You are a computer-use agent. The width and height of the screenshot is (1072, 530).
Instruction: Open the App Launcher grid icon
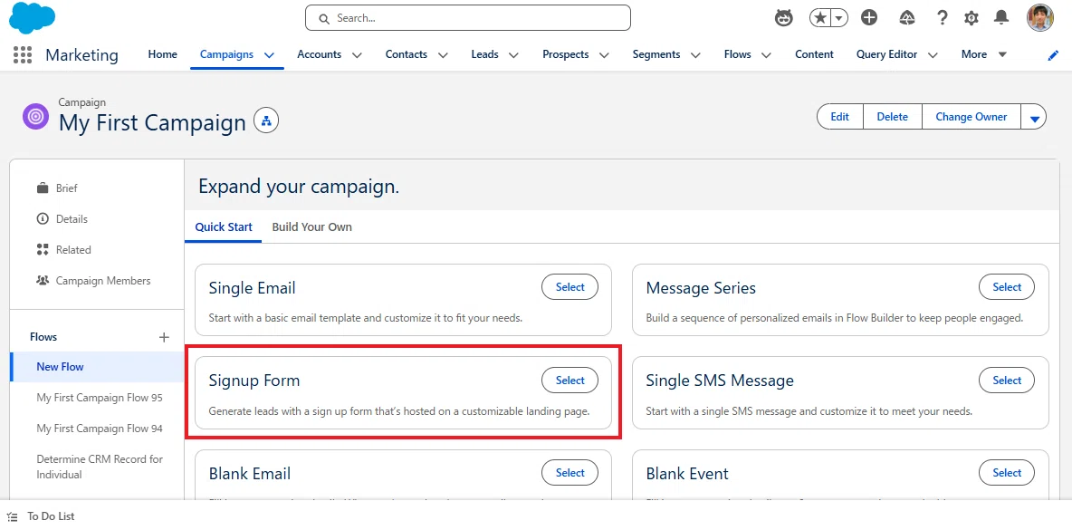(x=23, y=54)
